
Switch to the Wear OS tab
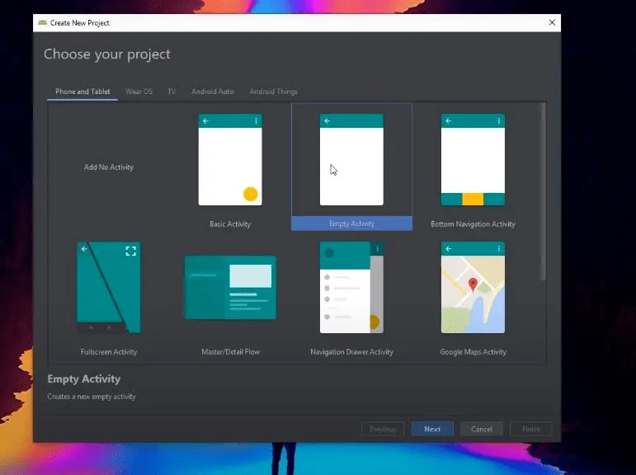tap(139, 92)
